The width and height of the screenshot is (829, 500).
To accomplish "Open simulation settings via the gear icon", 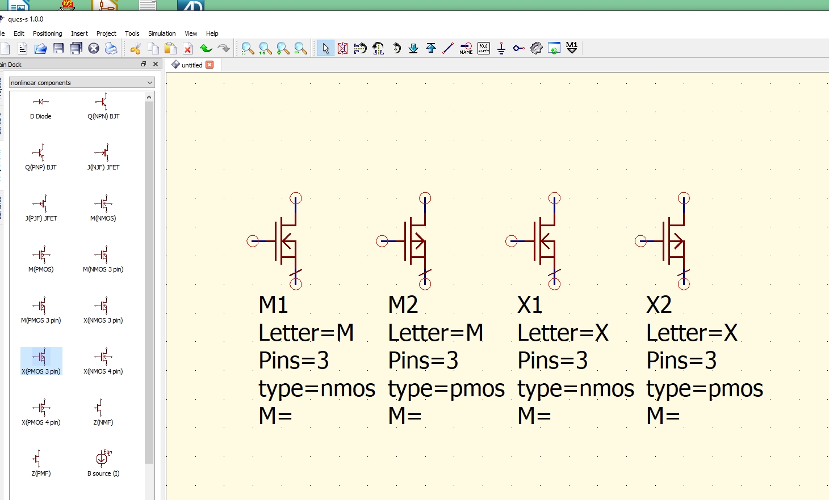I will click(535, 48).
